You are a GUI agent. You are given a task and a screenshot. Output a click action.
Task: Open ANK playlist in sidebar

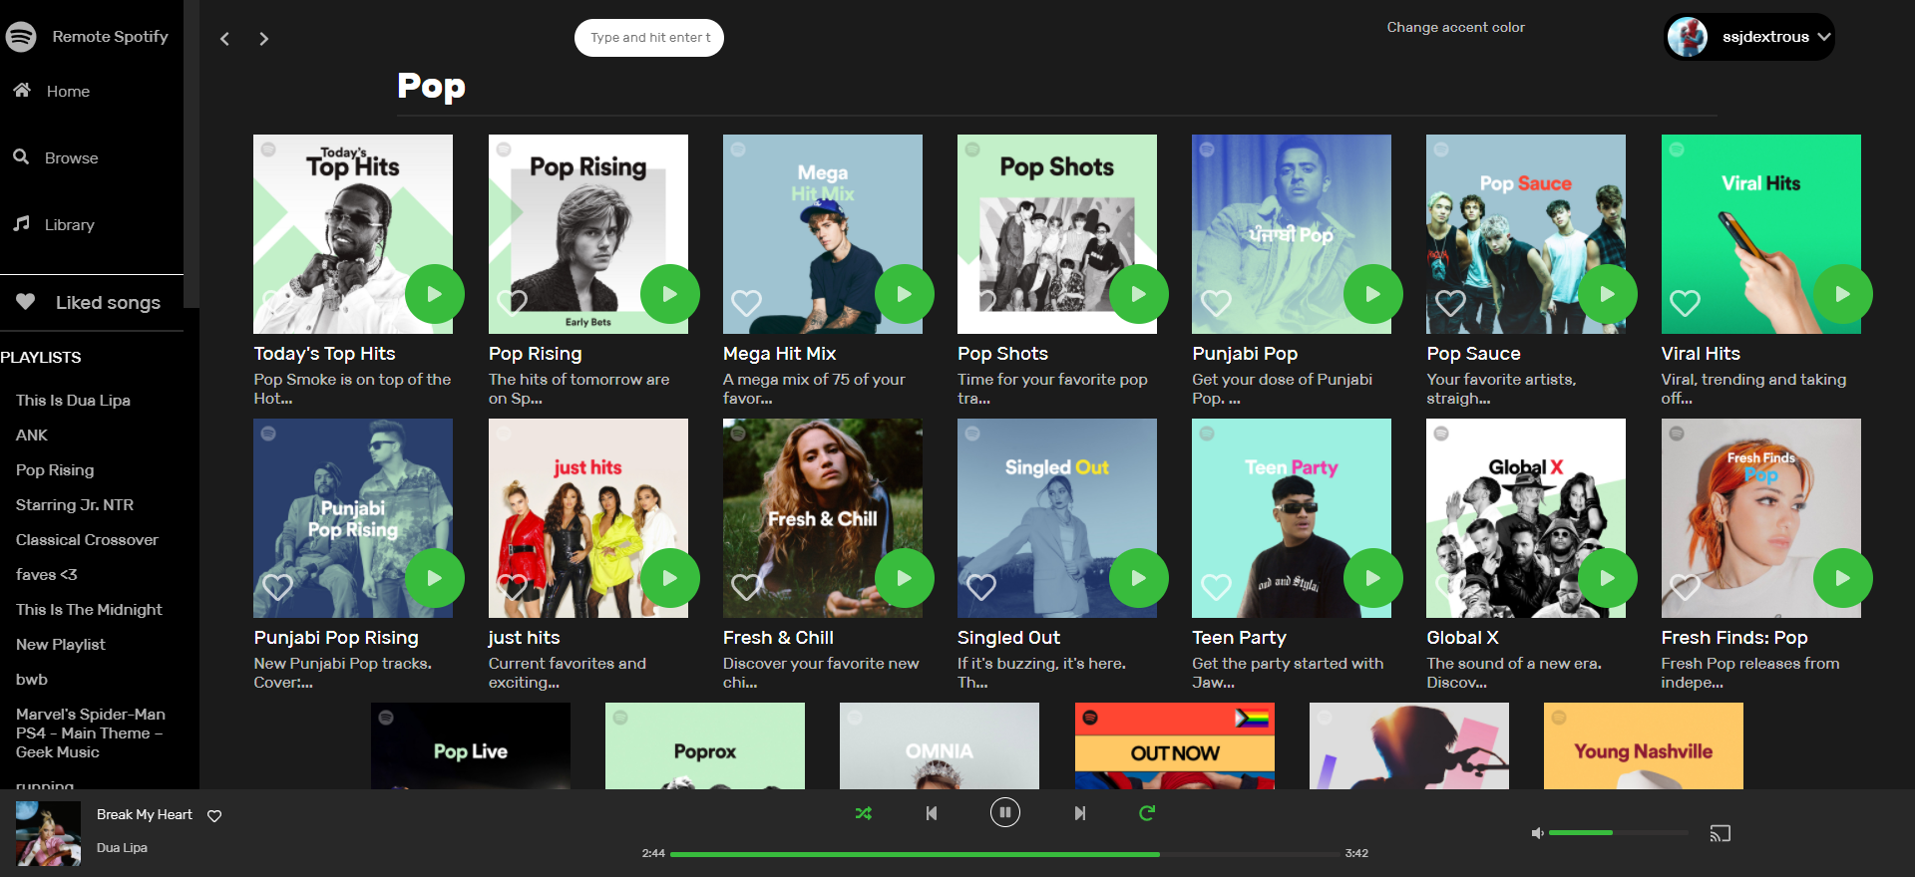pyautogui.click(x=32, y=435)
